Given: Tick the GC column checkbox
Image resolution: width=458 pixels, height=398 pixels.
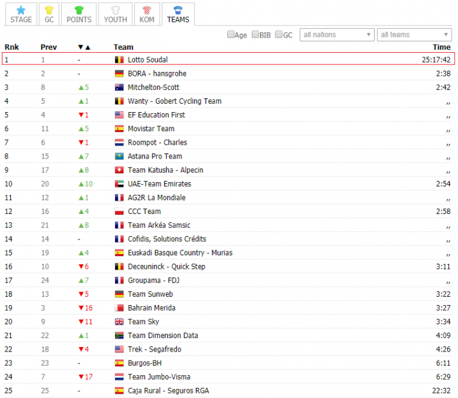Looking at the screenshot, I should pos(279,34).
